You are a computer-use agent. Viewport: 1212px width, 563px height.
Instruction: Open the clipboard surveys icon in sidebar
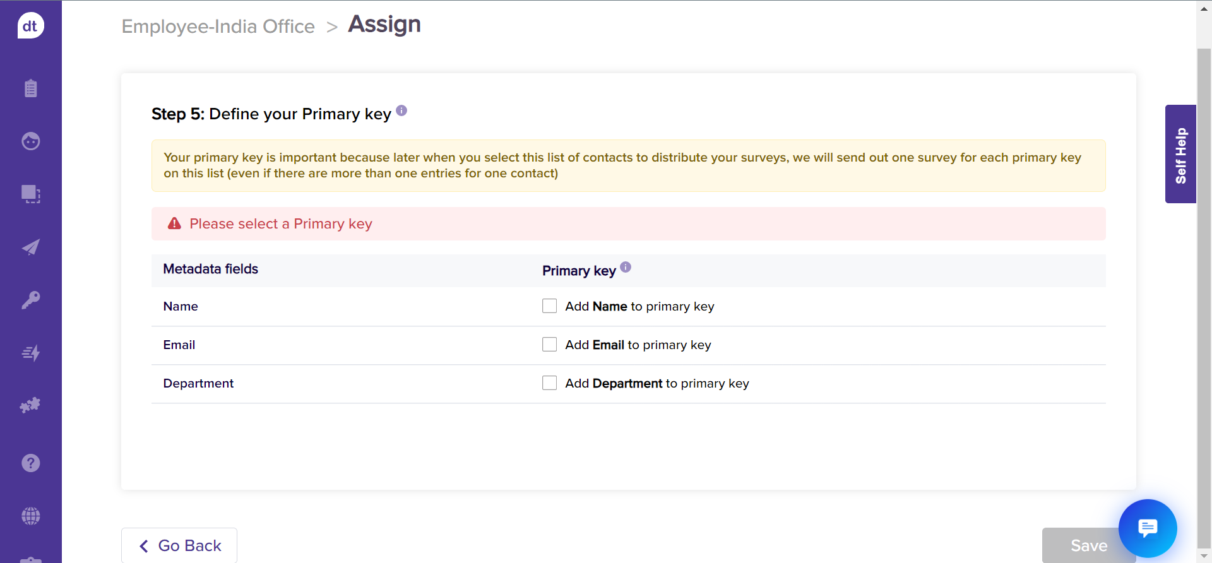30,88
